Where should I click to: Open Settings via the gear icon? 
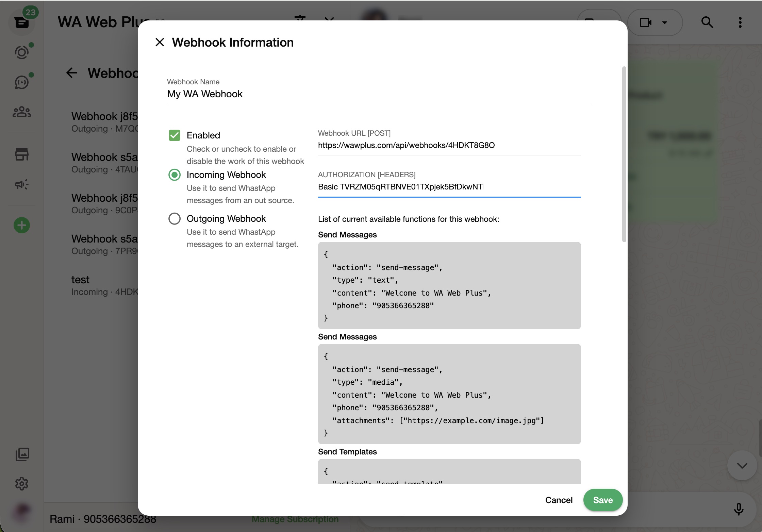(22, 484)
